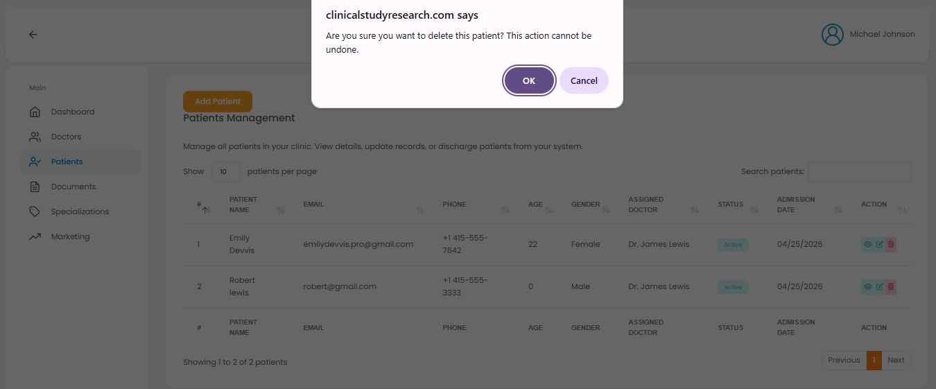Go to Previous page

click(844, 360)
